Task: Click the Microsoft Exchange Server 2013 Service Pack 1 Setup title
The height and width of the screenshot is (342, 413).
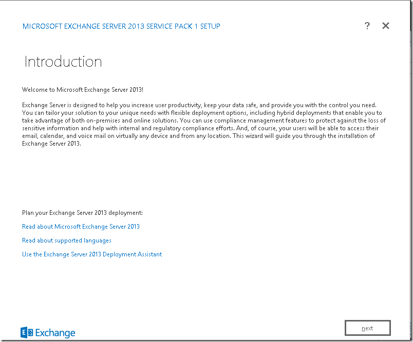Action: (121, 26)
